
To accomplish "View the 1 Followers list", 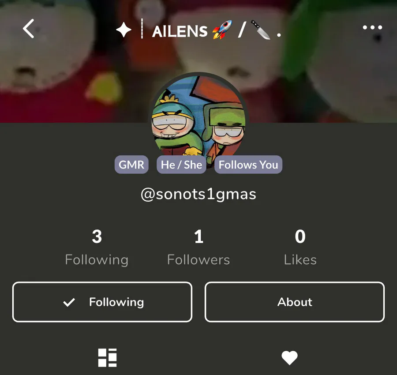I will pyautogui.click(x=198, y=247).
